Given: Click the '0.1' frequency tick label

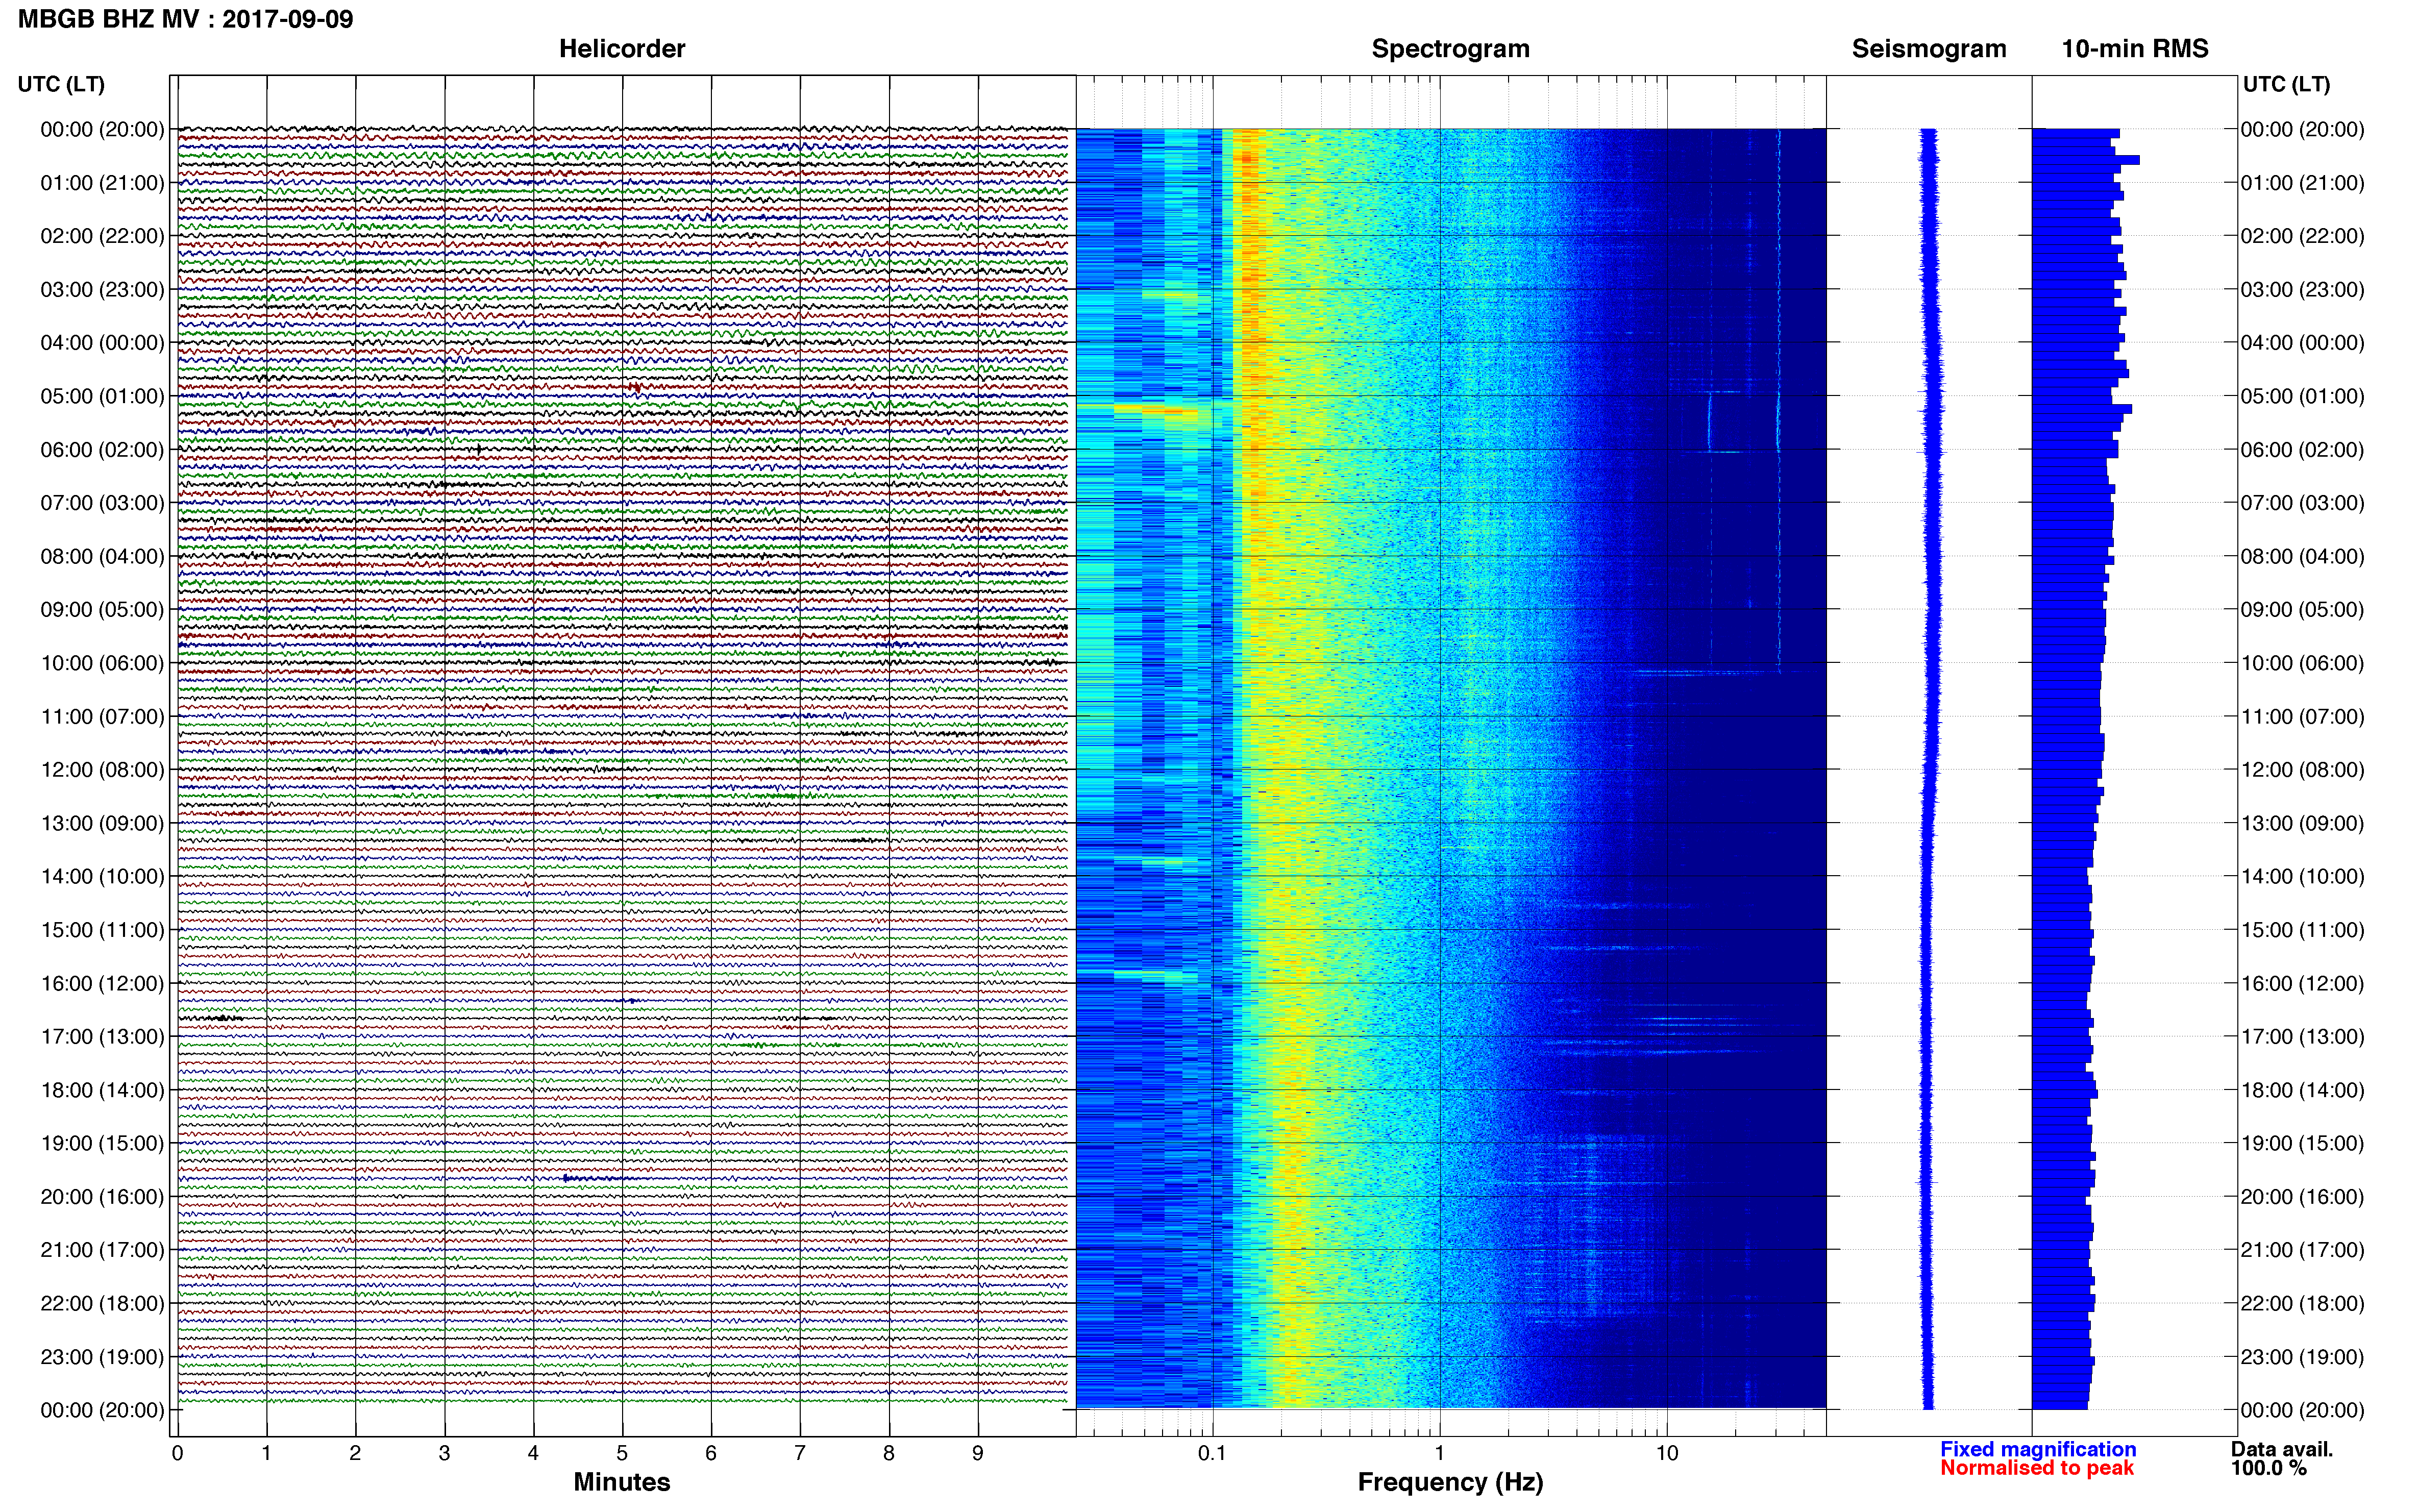Looking at the screenshot, I should [1212, 1453].
